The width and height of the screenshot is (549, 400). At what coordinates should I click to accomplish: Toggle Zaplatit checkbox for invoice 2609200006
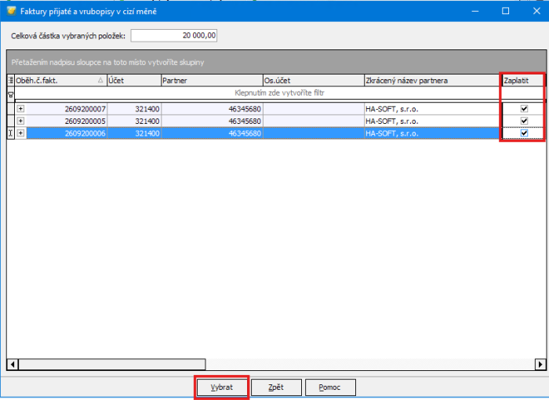(x=524, y=133)
